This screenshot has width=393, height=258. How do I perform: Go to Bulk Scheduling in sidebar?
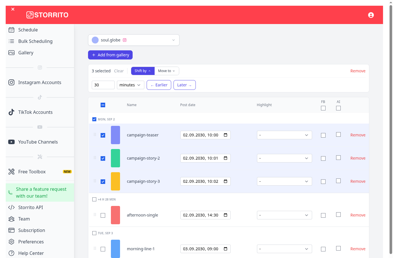[x=35, y=41]
